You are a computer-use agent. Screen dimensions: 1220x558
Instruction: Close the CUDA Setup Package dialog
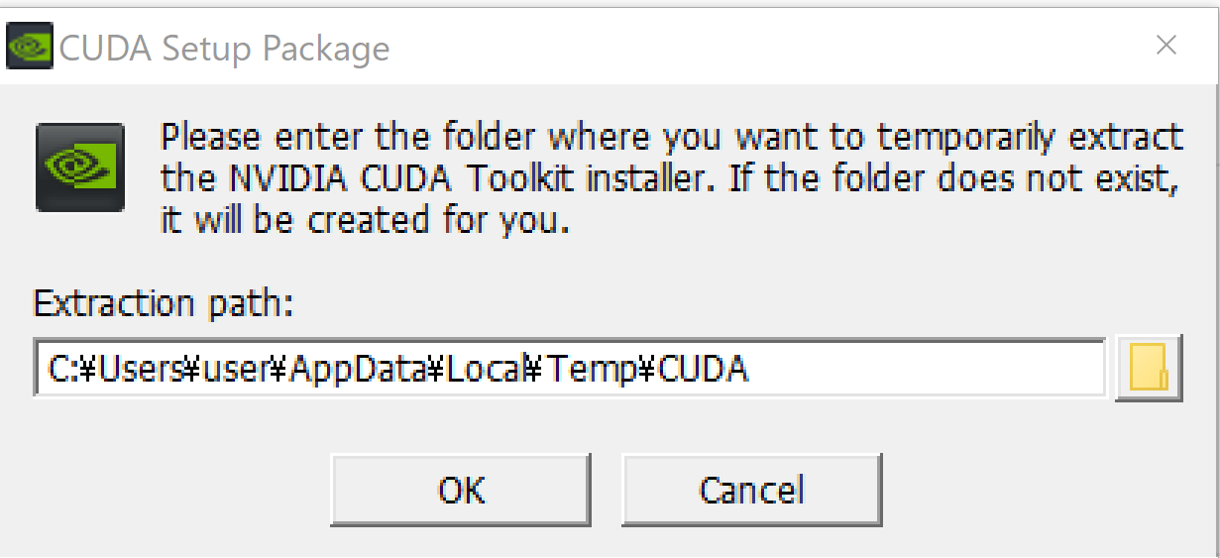[x=1166, y=45]
